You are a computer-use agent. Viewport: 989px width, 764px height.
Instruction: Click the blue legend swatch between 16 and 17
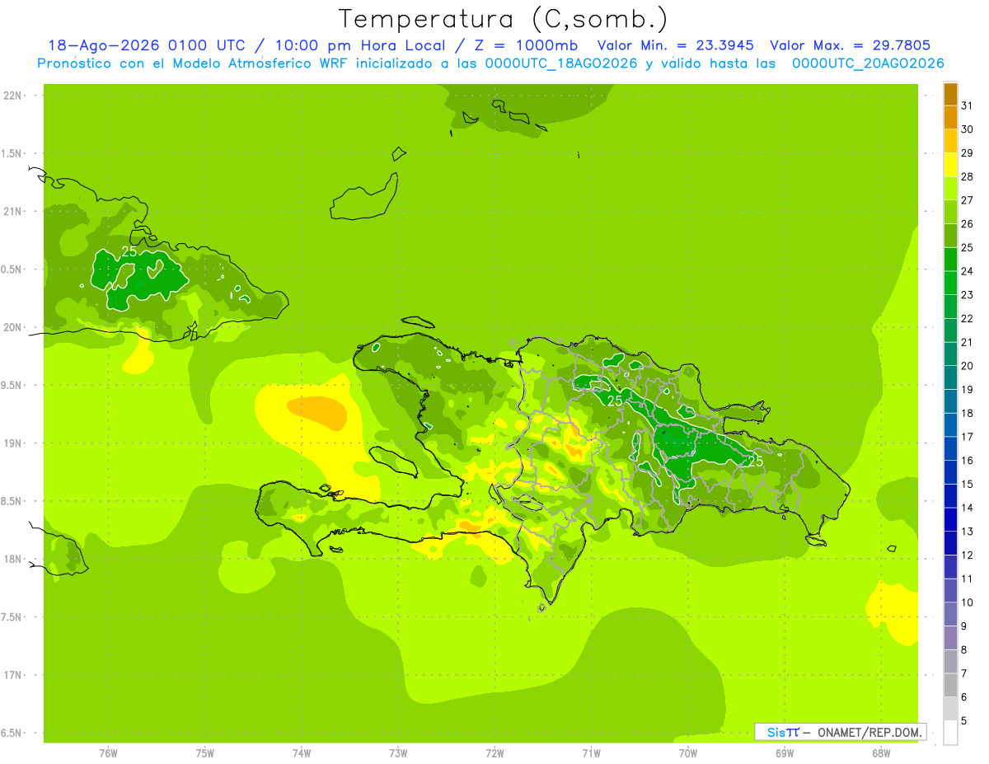[950, 448]
